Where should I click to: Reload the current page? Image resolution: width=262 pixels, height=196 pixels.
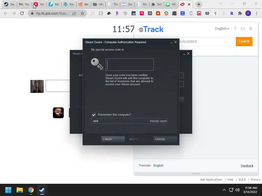point(22,13)
